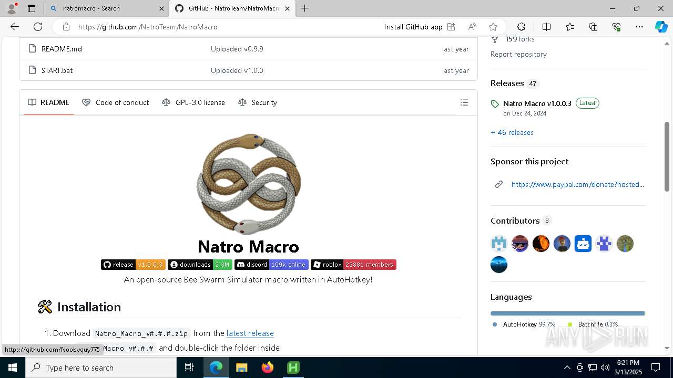
Task: Open README.md file icon row
Action: pos(33,49)
